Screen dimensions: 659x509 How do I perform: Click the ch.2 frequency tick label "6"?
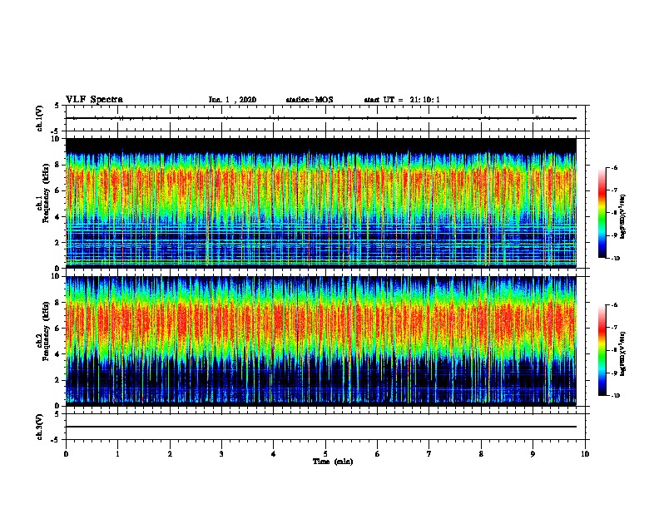(x=58, y=329)
